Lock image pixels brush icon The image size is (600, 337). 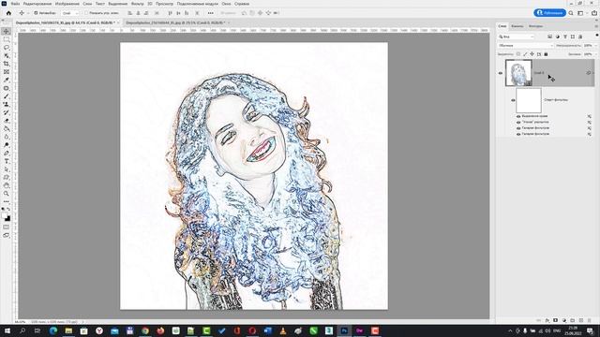[525, 54]
